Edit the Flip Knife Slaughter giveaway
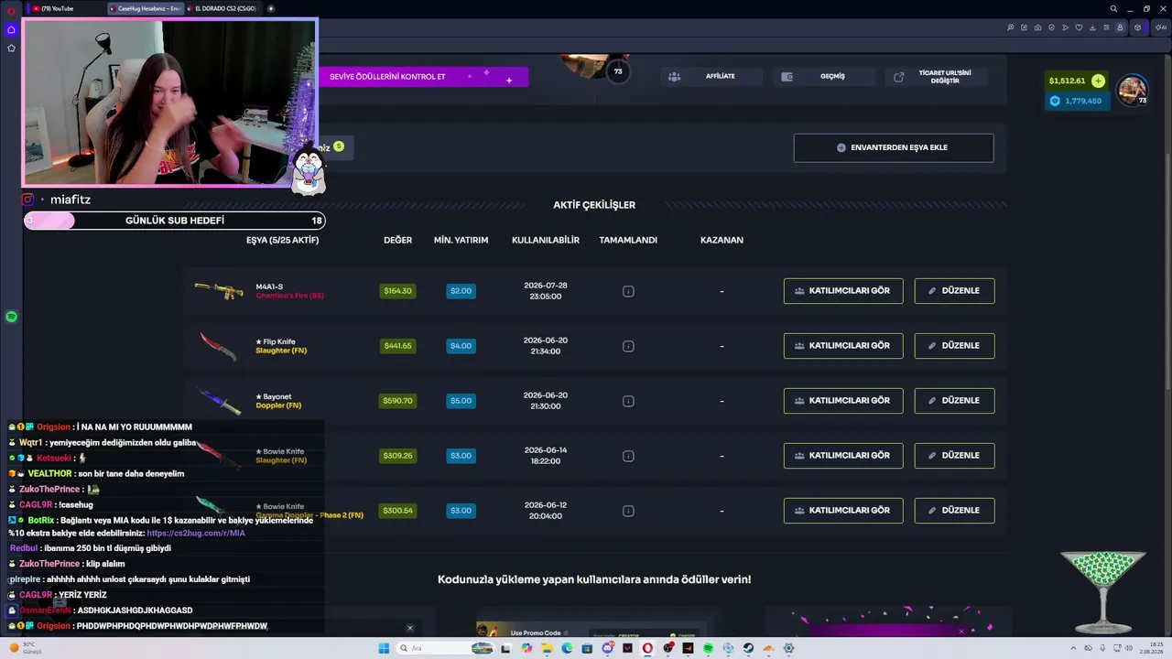 click(x=954, y=346)
